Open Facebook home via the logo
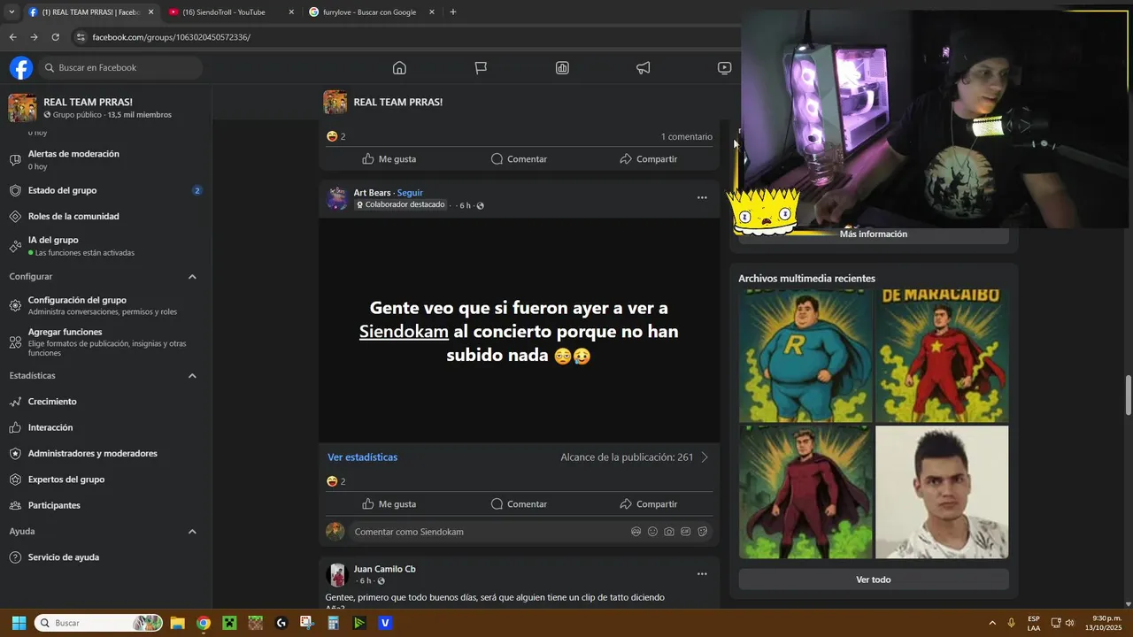The image size is (1133, 637). pos(21,68)
